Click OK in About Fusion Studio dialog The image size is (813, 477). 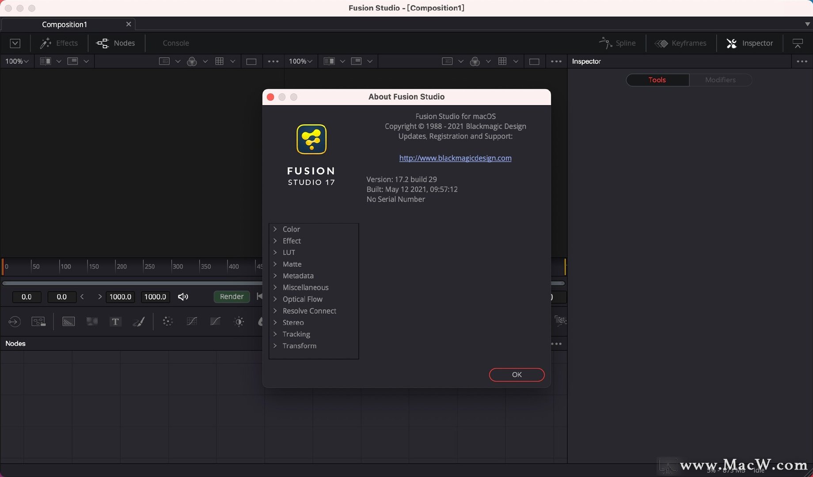point(517,375)
